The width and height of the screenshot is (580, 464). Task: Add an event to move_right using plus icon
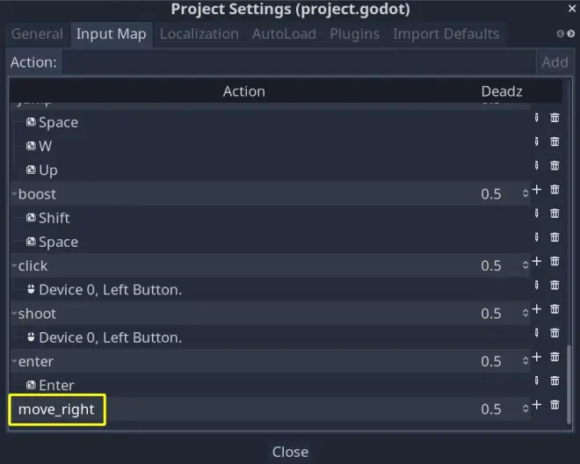pyautogui.click(x=537, y=405)
